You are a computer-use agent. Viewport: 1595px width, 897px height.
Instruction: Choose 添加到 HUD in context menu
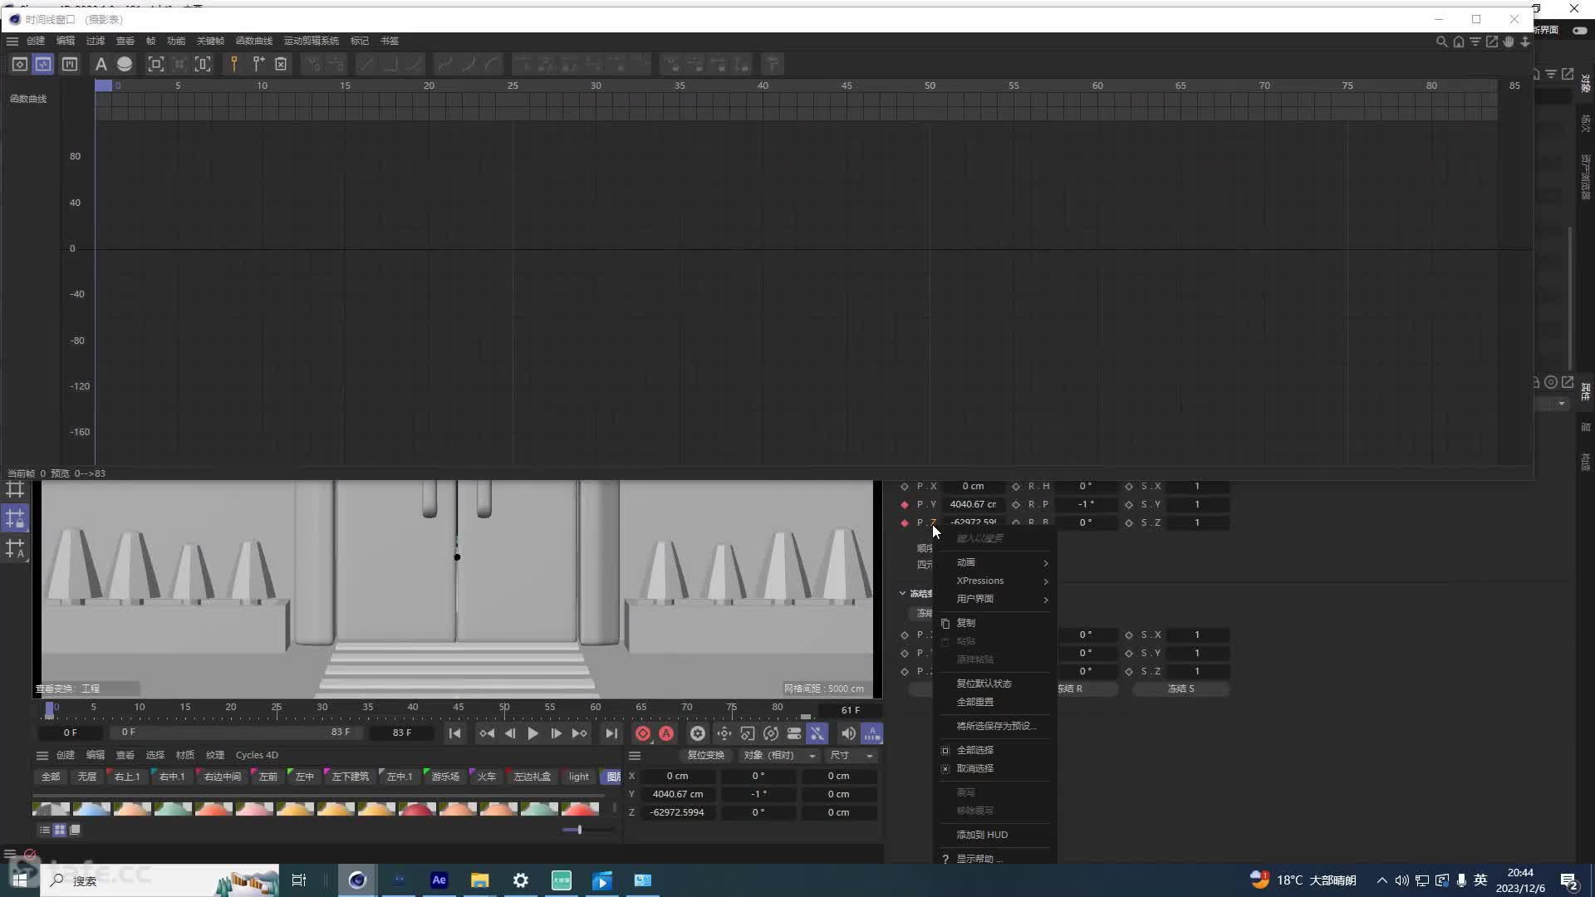click(x=995, y=835)
